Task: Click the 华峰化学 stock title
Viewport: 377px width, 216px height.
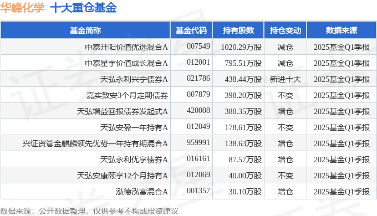Action: [22, 7]
